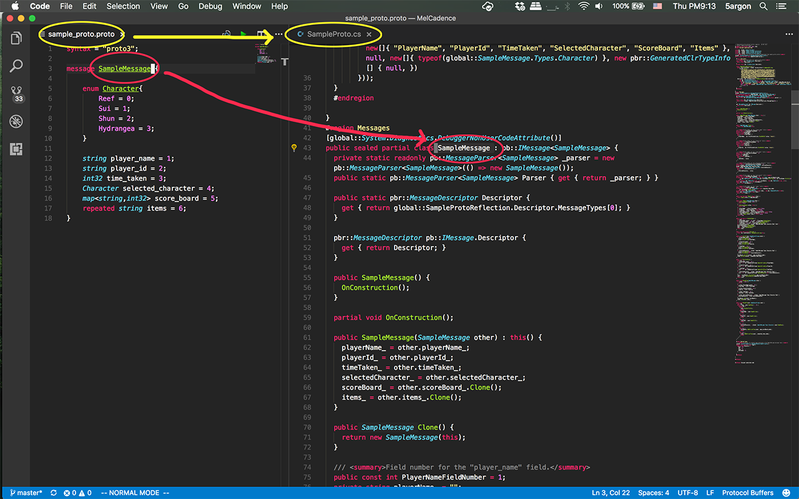The image size is (799, 499).
Task: Open the Go menu
Action: coord(184,6)
